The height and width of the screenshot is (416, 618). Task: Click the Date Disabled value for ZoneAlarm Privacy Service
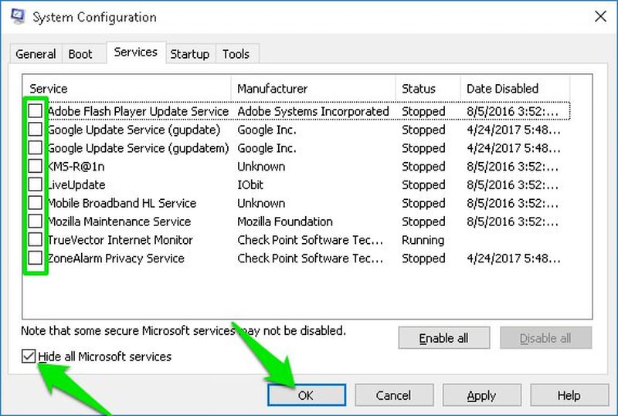point(513,259)
